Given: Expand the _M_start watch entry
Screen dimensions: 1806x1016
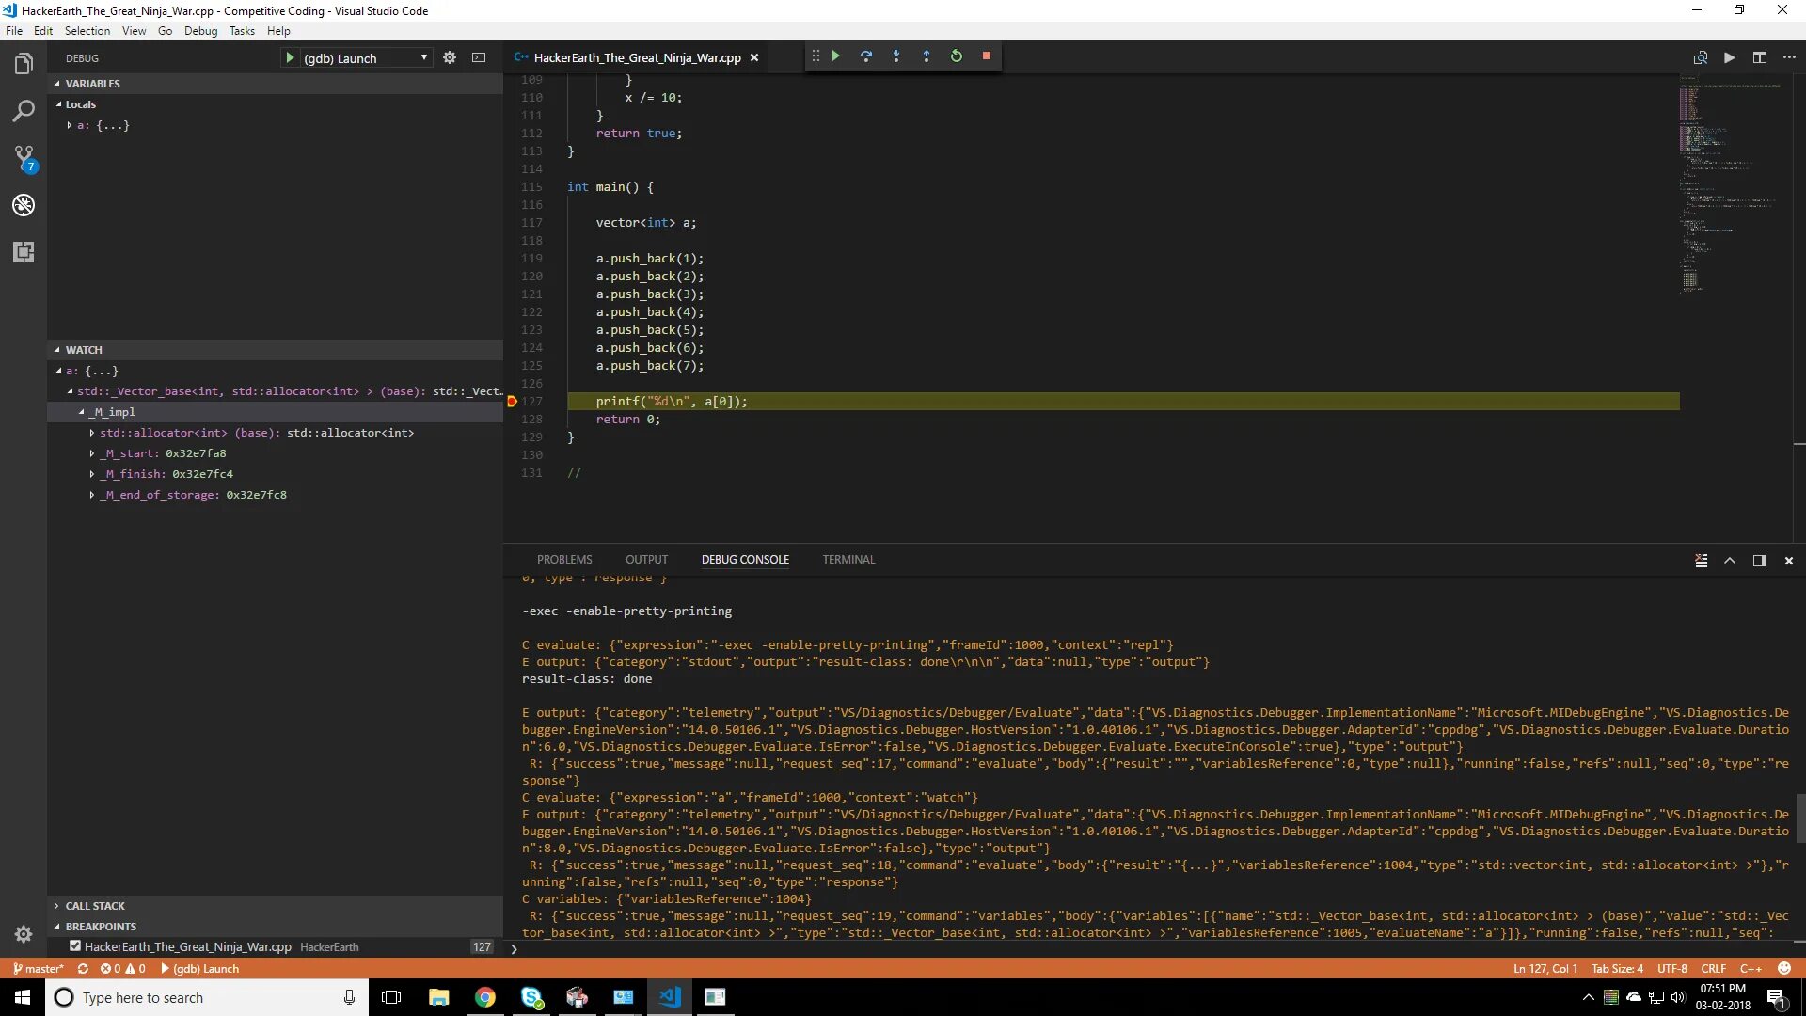Looking at the screenshot, I should [92, 453].
